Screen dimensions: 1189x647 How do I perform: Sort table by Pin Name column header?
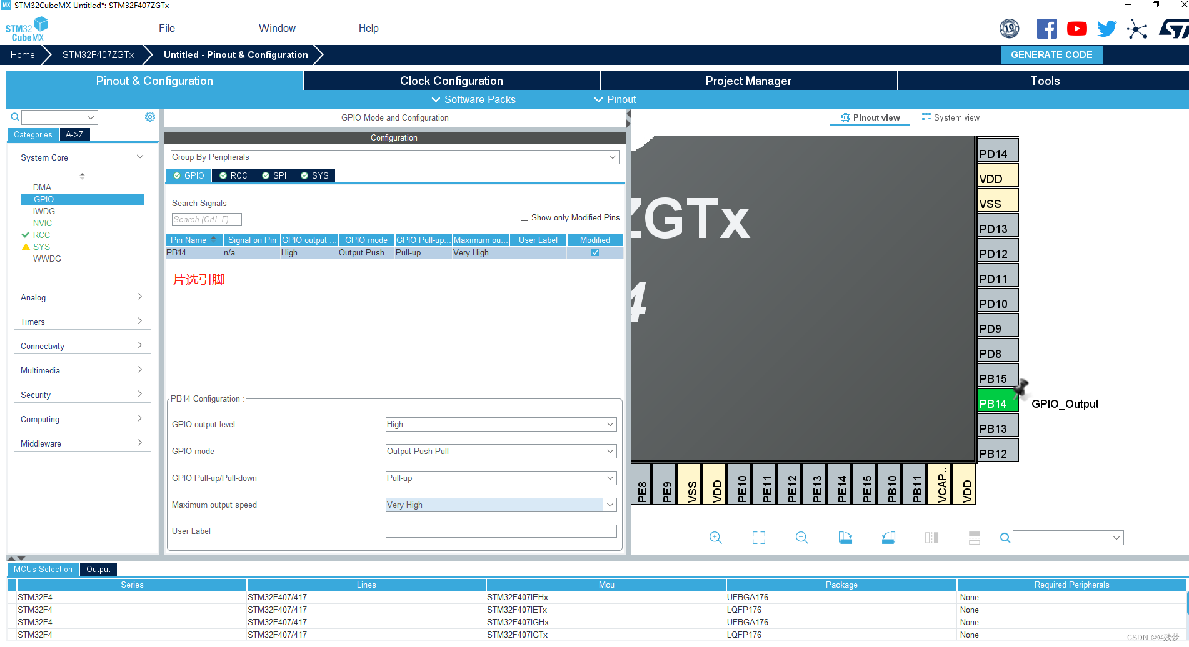point(194,240)
